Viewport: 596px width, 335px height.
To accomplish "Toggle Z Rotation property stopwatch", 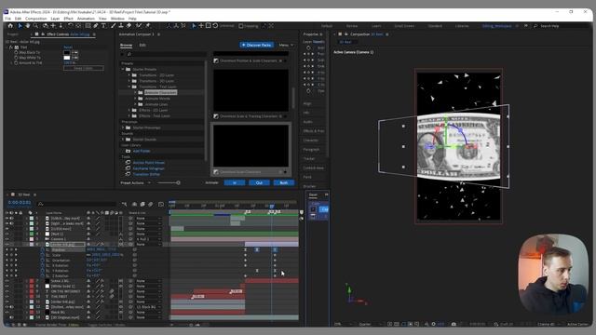I will pyautogui.click(x=42, y=275).
